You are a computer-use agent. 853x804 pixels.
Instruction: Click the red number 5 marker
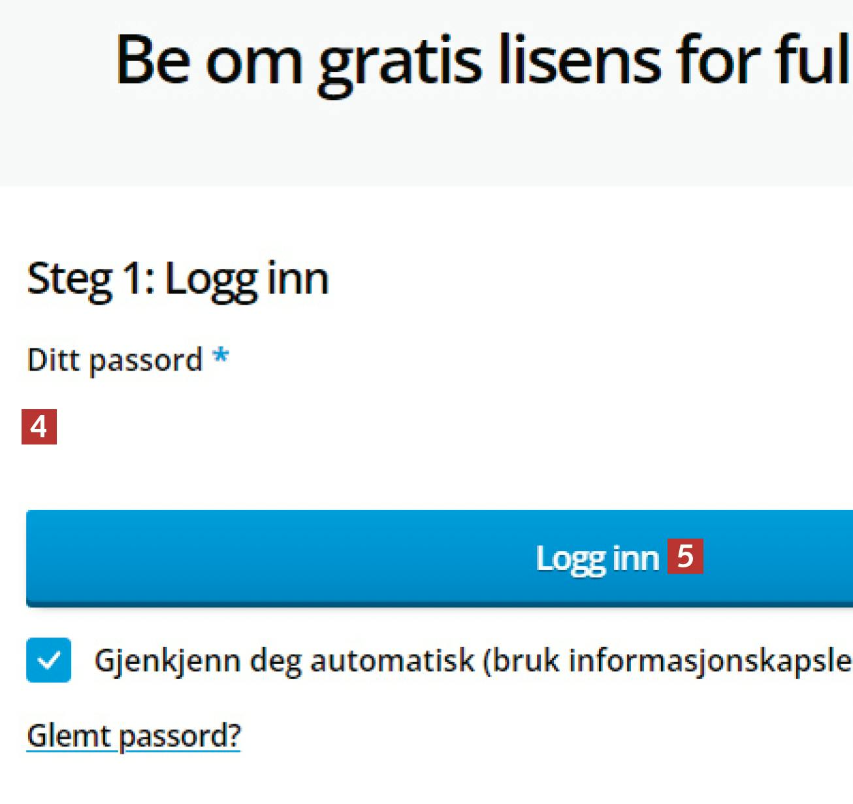(685, 556)
